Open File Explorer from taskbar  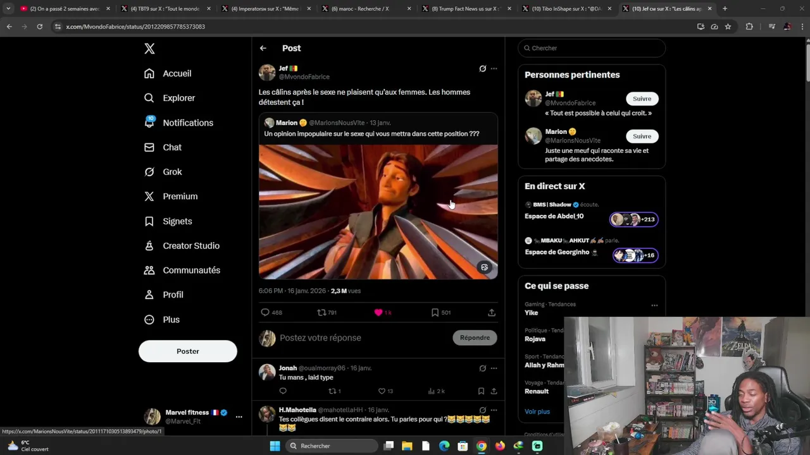coord(407,446)
